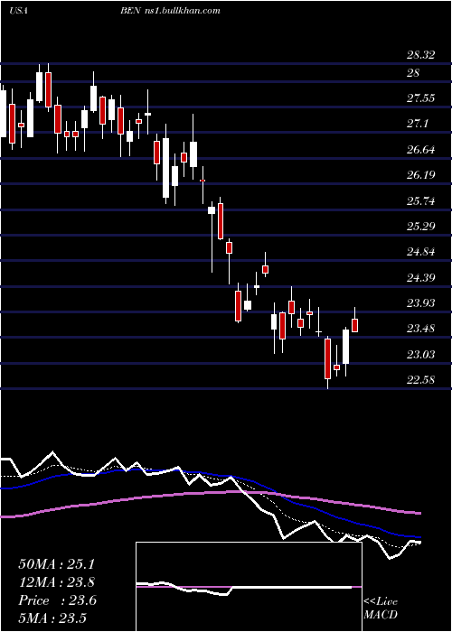Click the Price : 23.6 readout
This screenshot has height=632, width=452.
tap(57, 600)
